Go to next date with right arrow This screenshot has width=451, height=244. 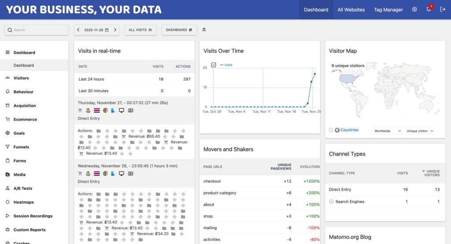115,30
